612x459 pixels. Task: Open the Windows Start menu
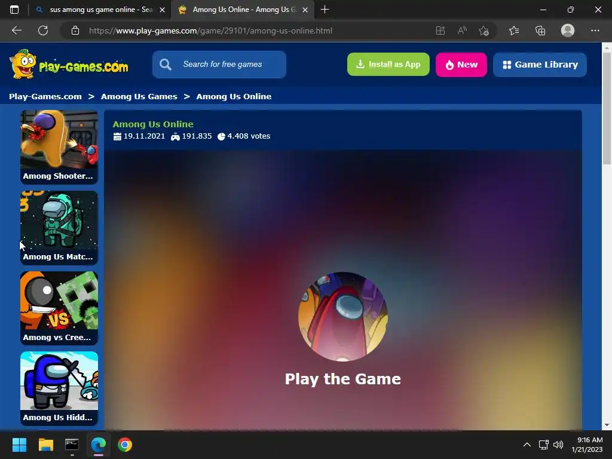click(19, 445)
